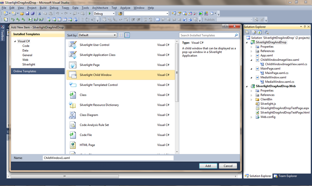
Task: Open the Architecture menu
Action: 100,8
